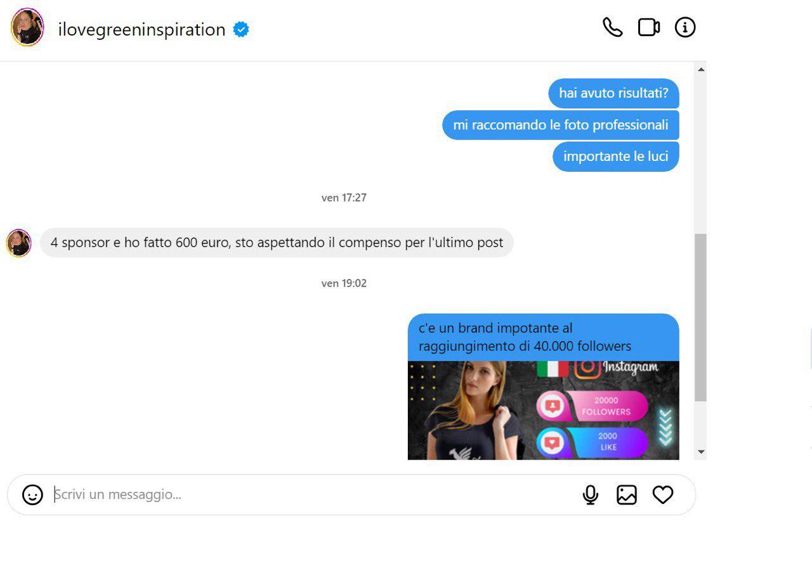Click the chat scrollbar thumb

click(701, 317)
